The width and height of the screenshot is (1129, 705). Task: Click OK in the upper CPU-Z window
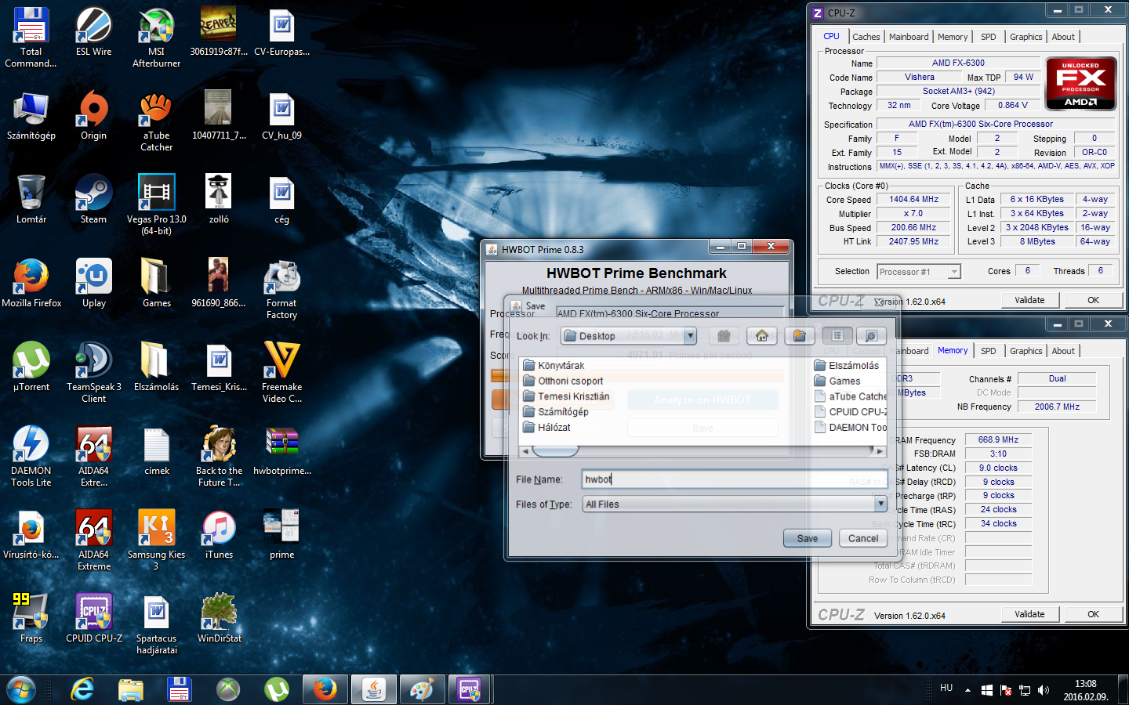1093,300
